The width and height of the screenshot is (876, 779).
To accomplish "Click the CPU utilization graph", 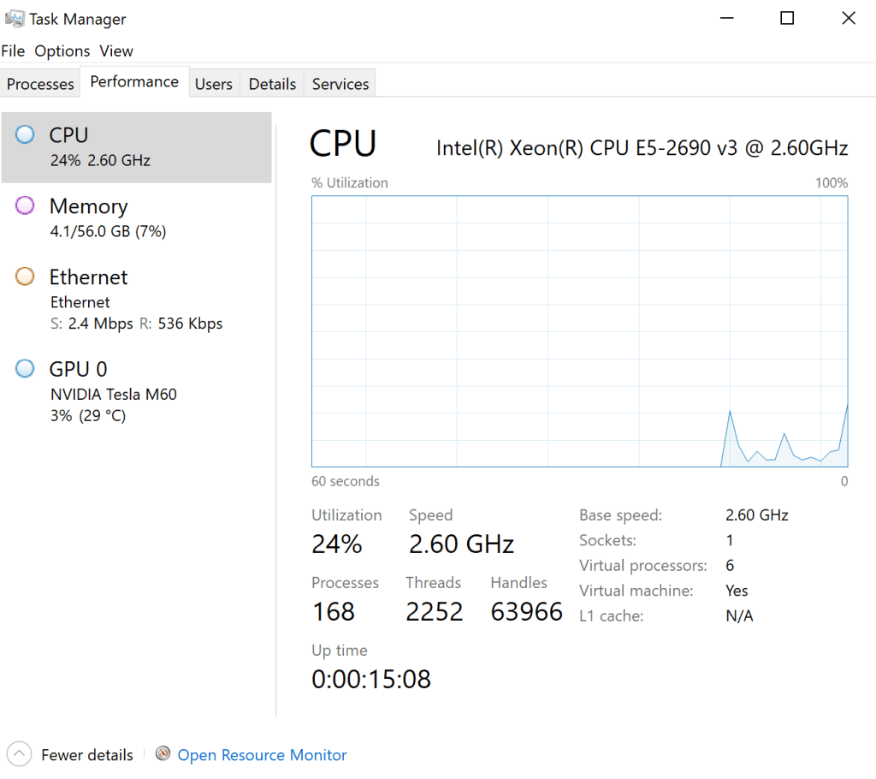I will coord(579,331).
